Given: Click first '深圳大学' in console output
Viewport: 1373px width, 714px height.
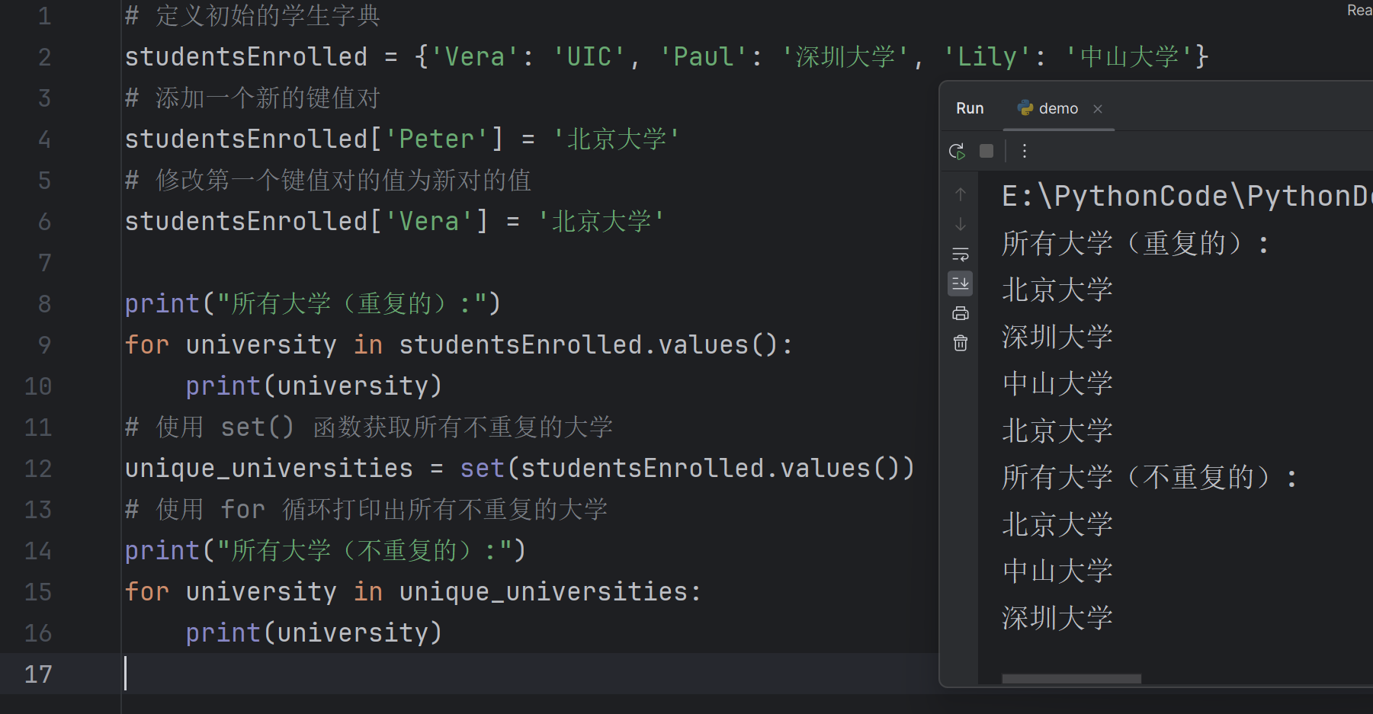Looking at the screenshot, I should [1057, 337].
